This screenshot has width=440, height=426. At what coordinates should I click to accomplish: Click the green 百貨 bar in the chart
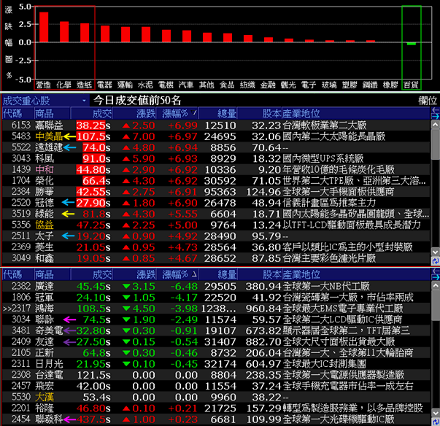411,44
